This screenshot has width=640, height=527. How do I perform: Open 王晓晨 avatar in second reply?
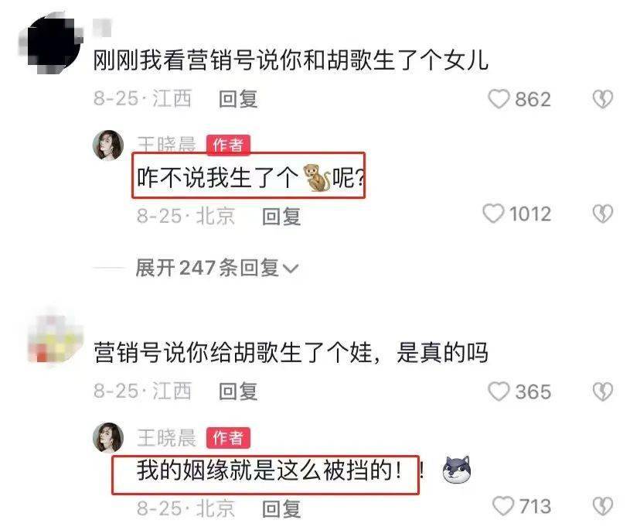[108, 437]
